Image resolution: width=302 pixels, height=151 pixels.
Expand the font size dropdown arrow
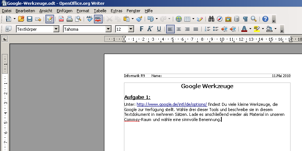pos(131,29)
